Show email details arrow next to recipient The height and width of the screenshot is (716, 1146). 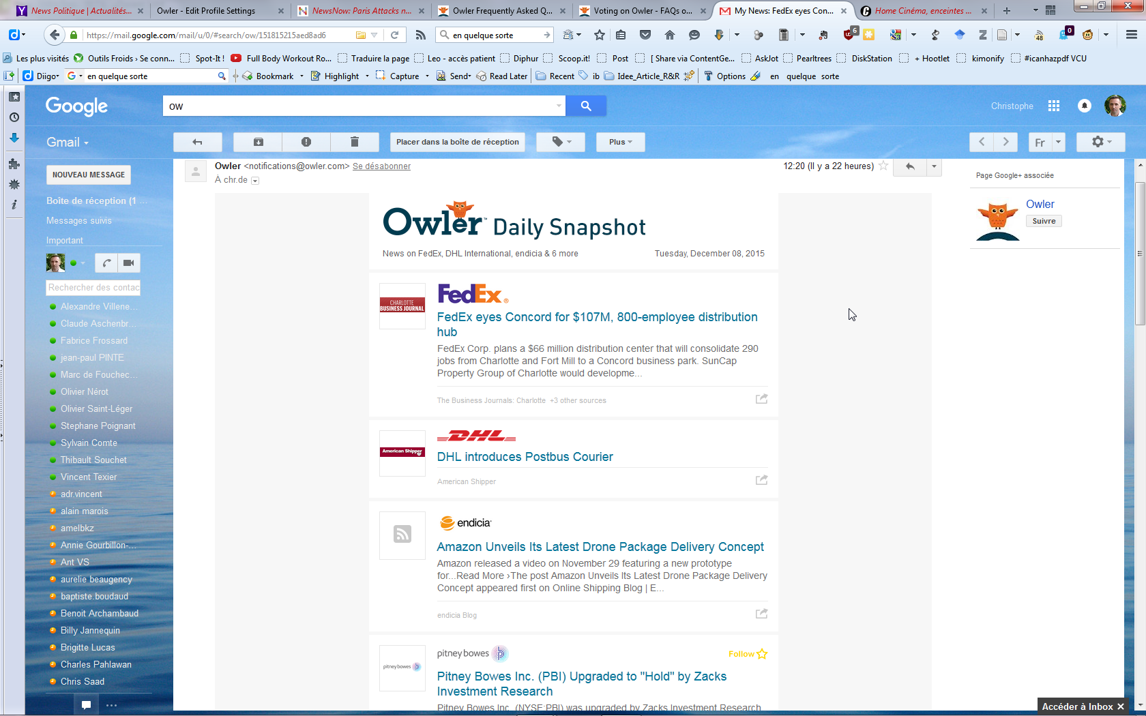[255, 181]
